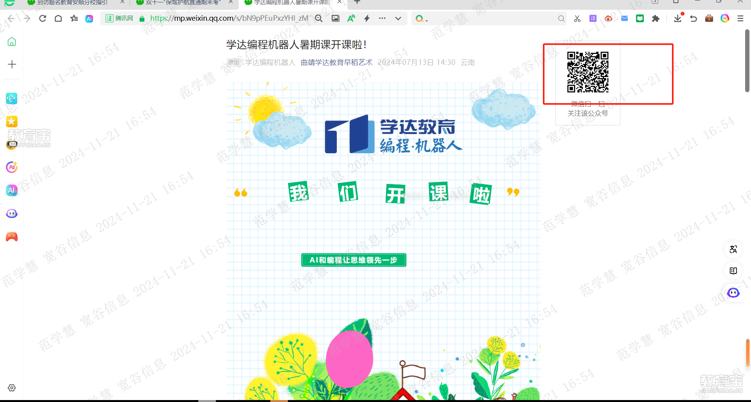Open the downloads icon
Viewport: 751px width, 402px height.
pyautogui.click(x=678, y=18)
